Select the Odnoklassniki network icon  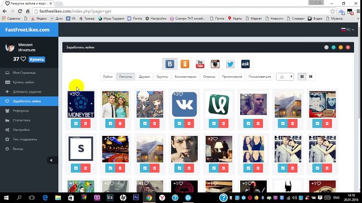pyautogui.click(x=185, y=64)
